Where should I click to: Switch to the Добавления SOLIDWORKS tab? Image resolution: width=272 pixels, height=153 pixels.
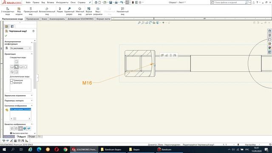pos(80,19)
